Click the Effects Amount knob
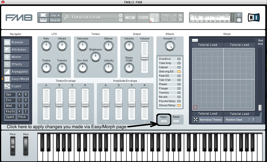 170,46
